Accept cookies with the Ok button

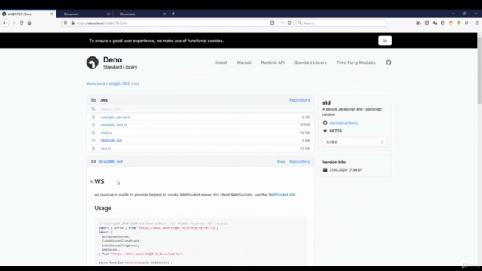[x=385, y=41]
